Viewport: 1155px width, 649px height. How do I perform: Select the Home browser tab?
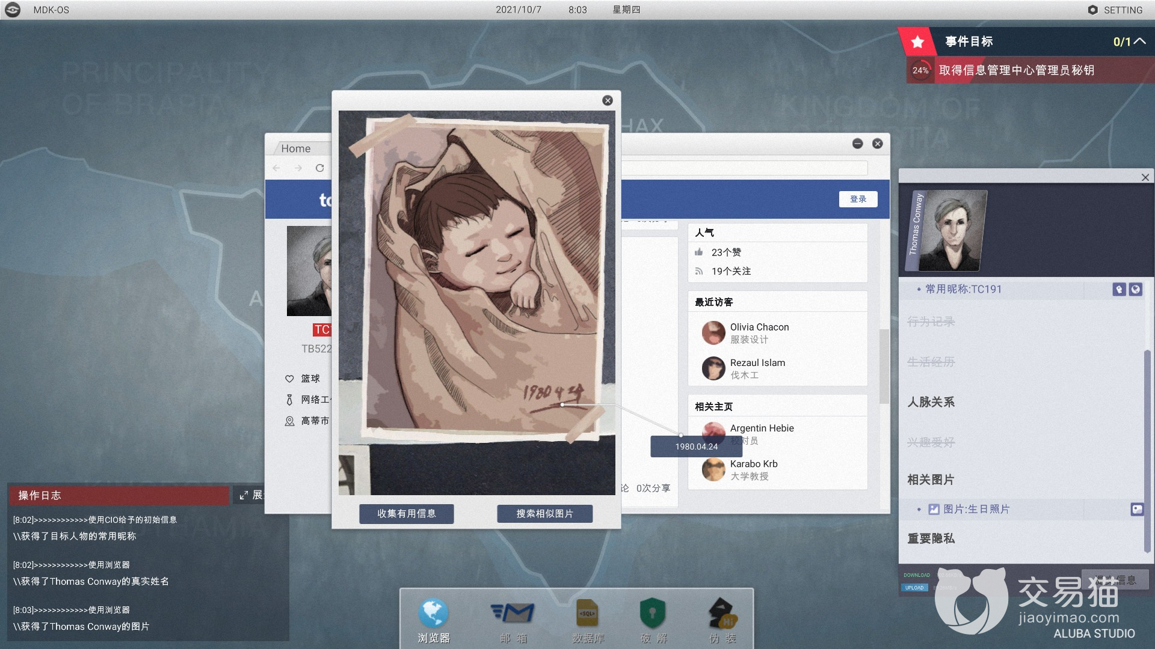pos(296,148)
